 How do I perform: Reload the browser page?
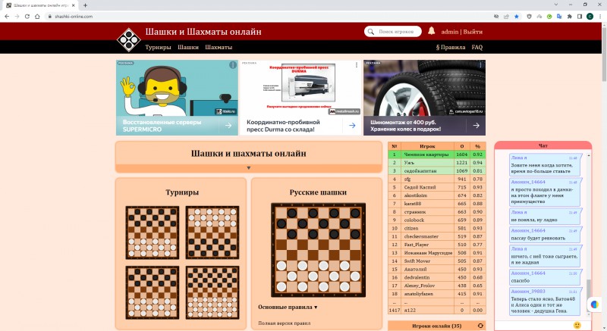27,16
